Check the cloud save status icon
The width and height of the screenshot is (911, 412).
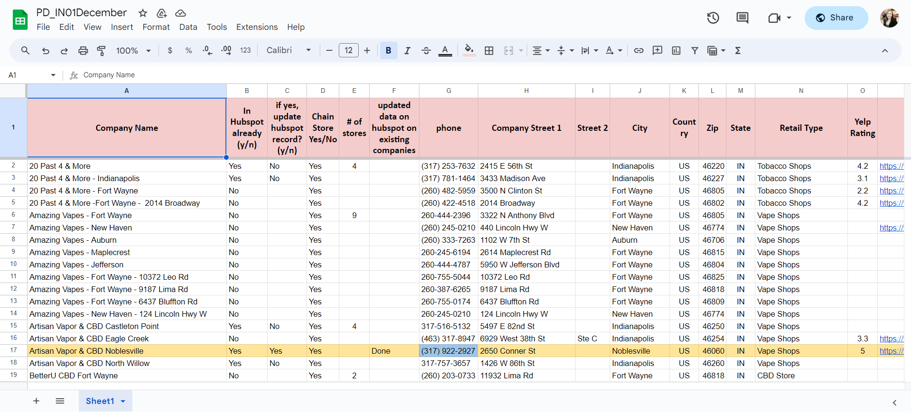[180, 13]
